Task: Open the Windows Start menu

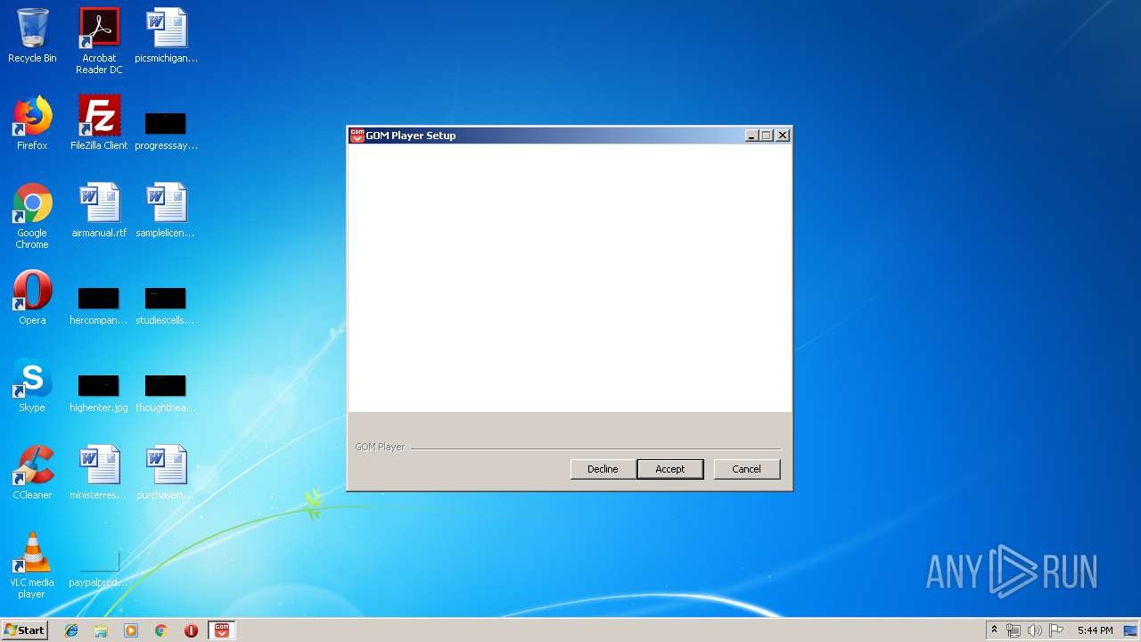Action: coord(24,630)
